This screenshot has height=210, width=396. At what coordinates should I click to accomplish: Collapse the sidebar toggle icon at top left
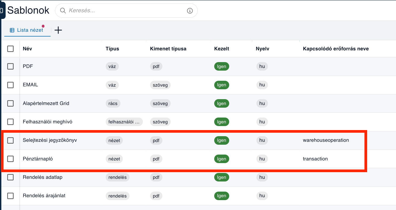[x=1, y=11]
